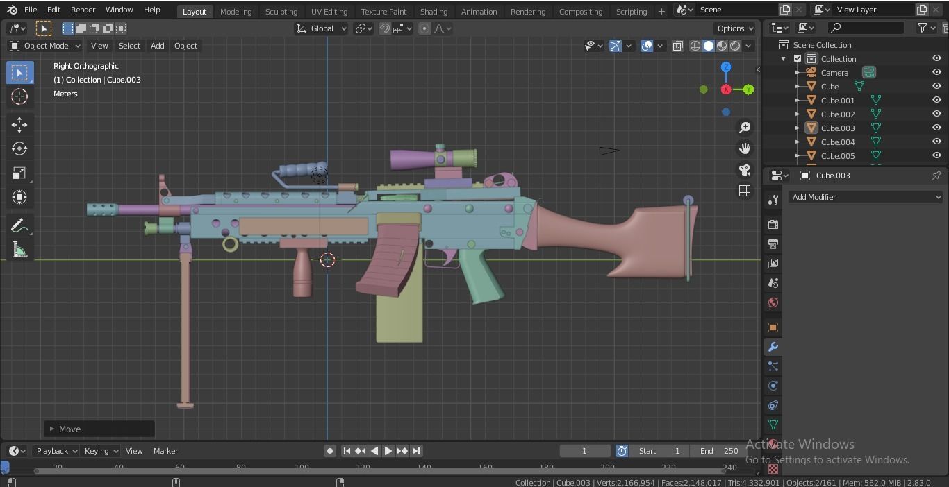Open viewport Options dropdown

point(735,28)
